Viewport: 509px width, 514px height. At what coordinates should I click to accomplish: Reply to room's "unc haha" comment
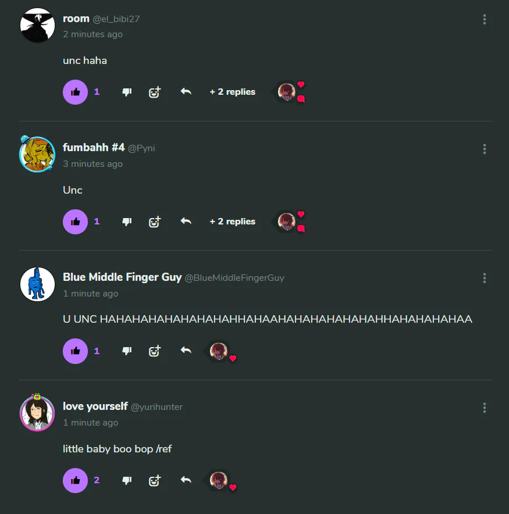(186, 91)
